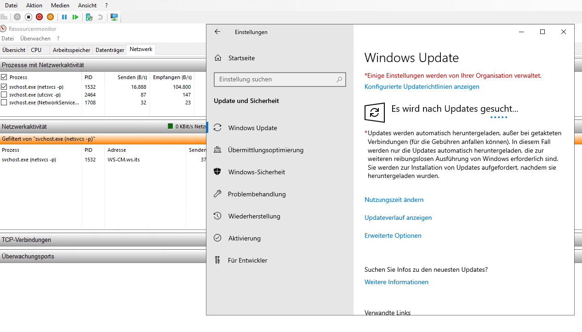Click the 0 KBit/s Netz indicator
This screenshot has height=332, width=582.
click(x=187, y=126)
